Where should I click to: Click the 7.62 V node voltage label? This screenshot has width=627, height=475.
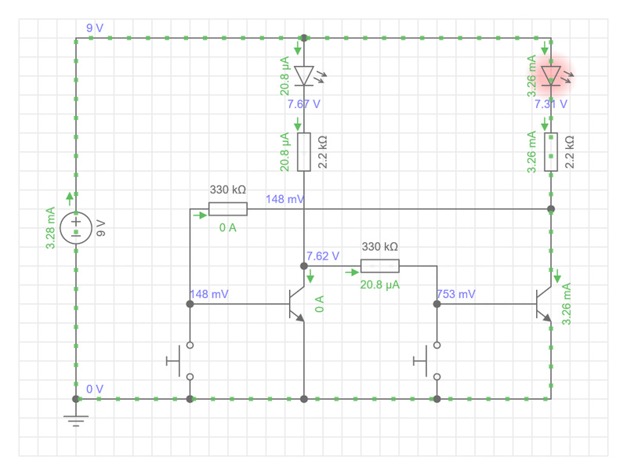click(323, 256)
